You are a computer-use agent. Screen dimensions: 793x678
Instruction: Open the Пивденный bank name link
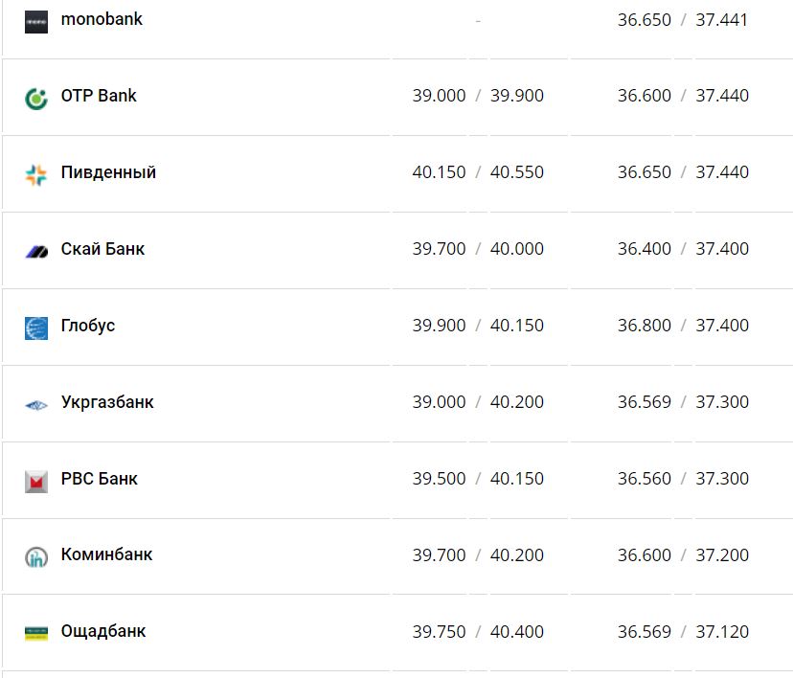pyautogui.click(x=108, y=172)
